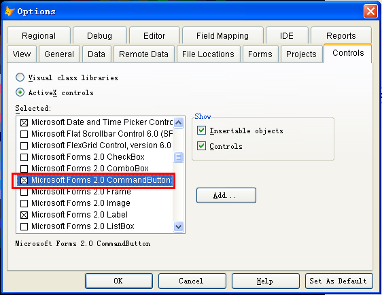The width and height of the screenshot is (382, 295).
Task: Open the Editor tab
Action: click(154, 35)
